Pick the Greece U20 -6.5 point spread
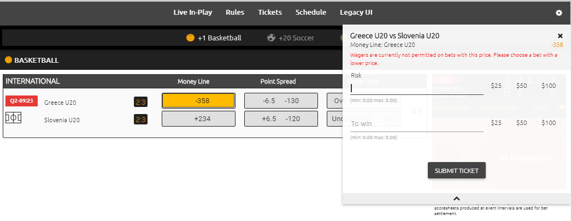Screen dimensions: 571x221 pyautogui.click(x=281, y=101)
